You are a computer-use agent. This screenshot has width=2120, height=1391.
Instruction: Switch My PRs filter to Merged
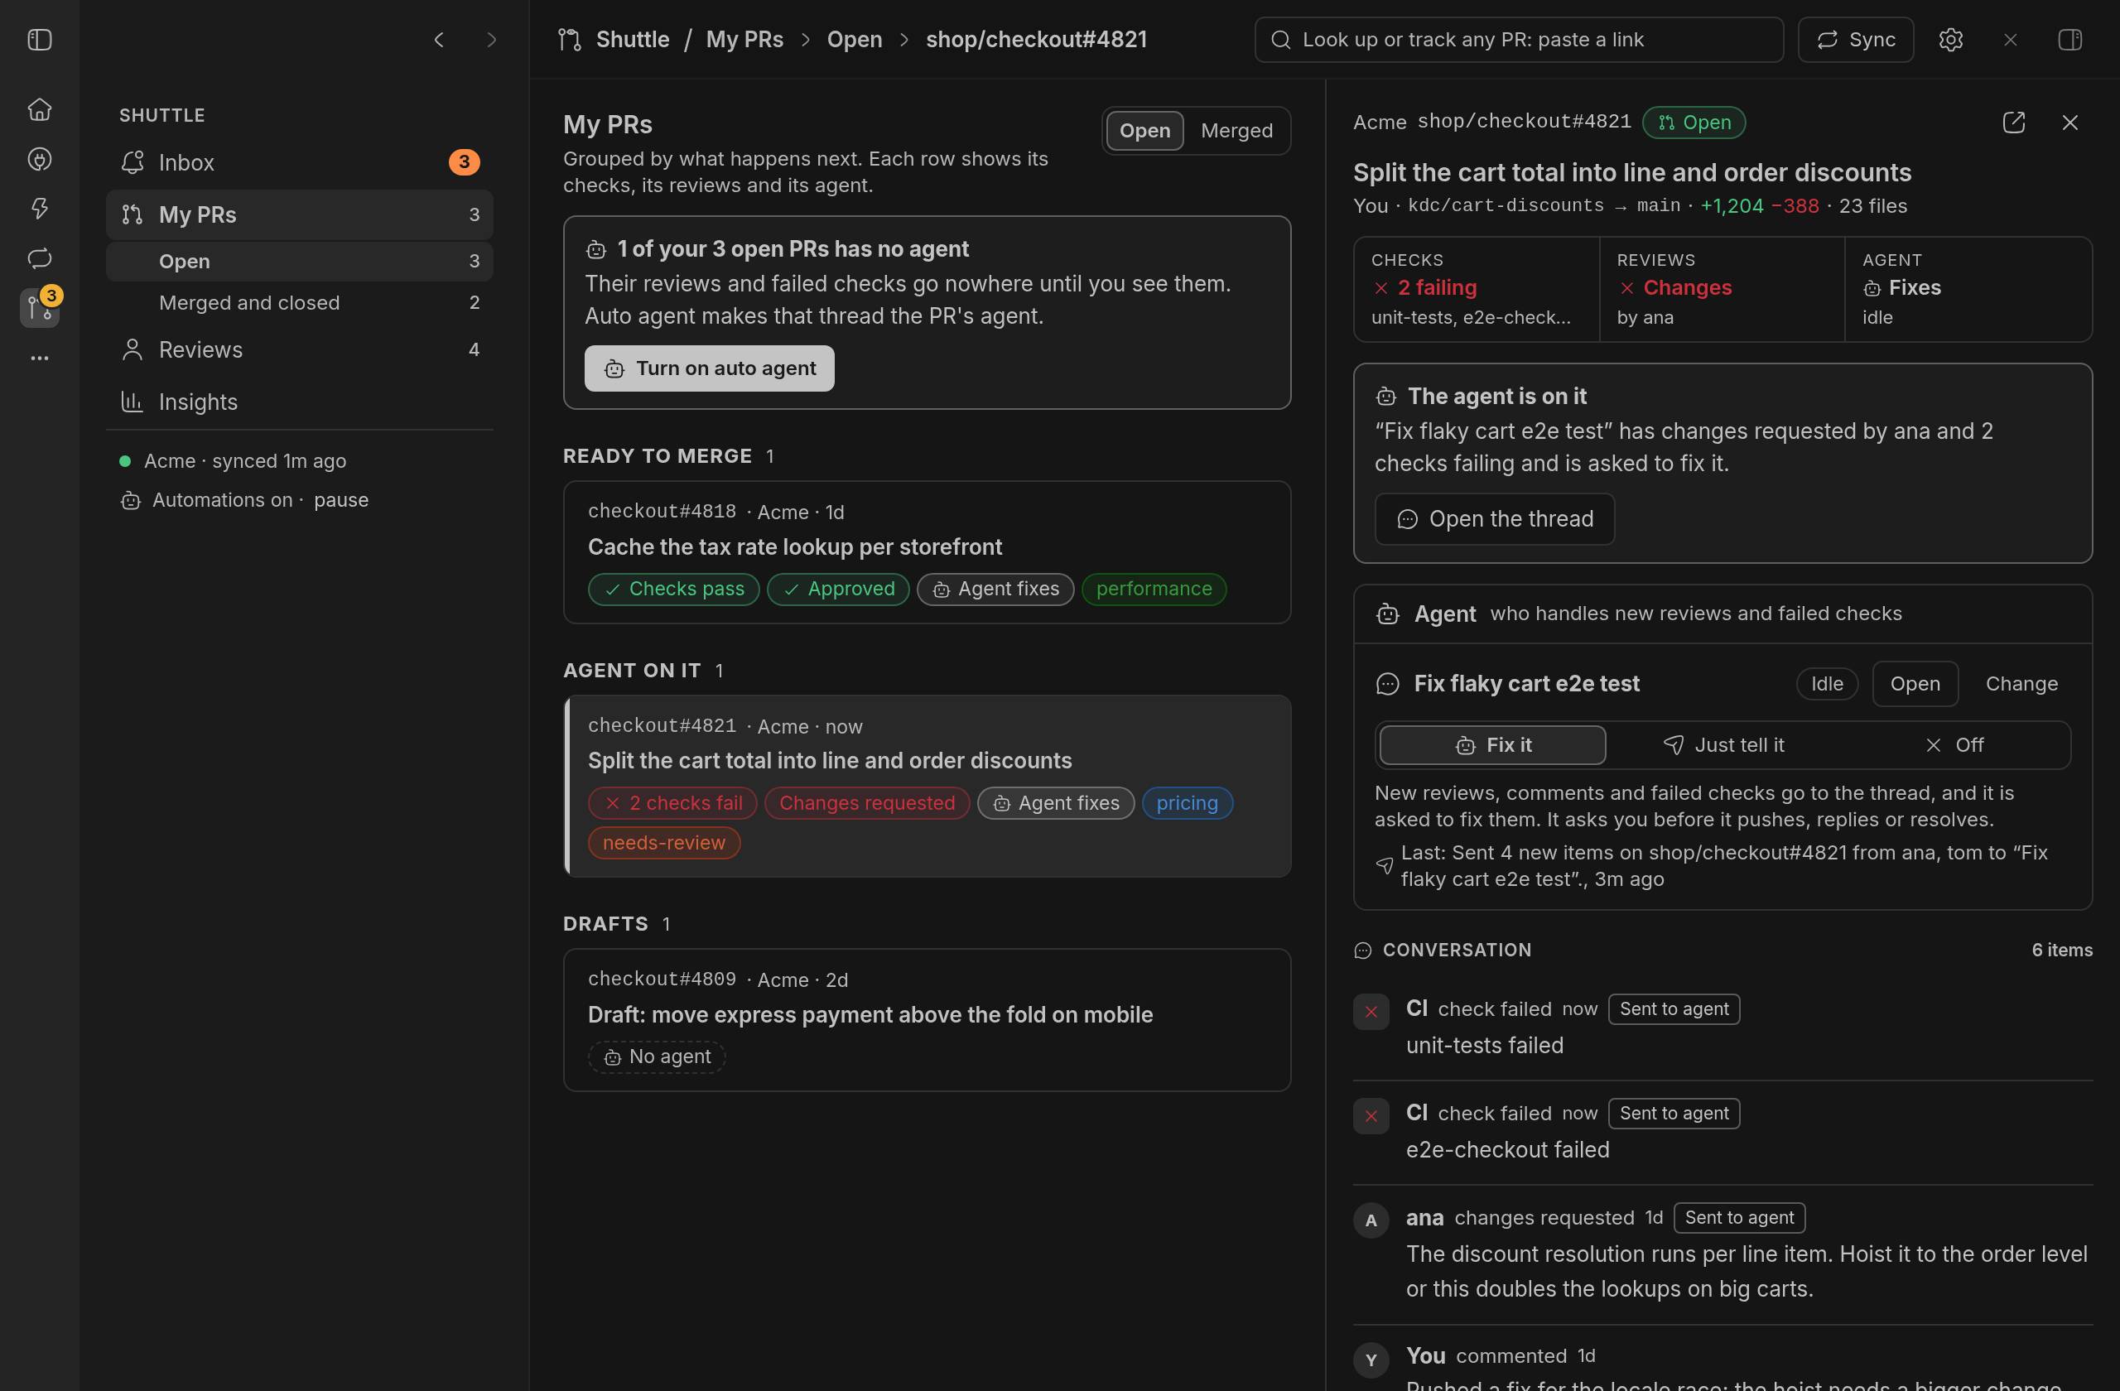(x=1236, y=130)
